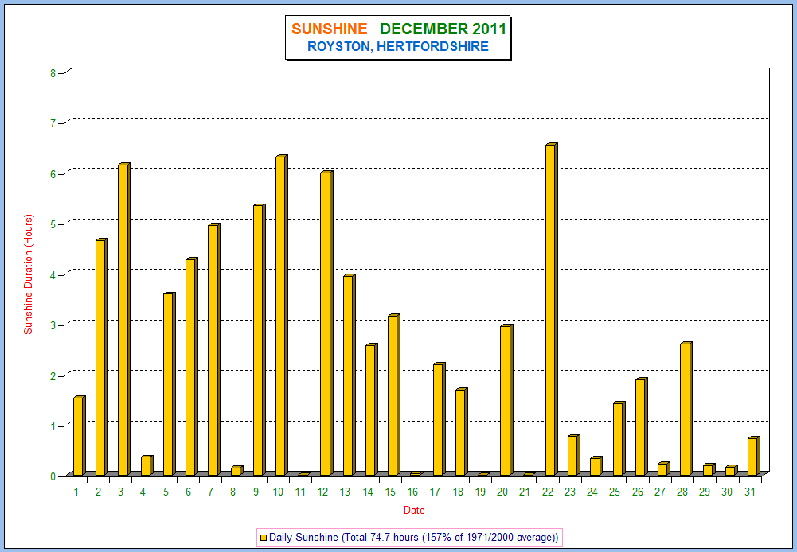
Task: Click DECEMBER 2011 in the chart title
Action: pos(443,29)
